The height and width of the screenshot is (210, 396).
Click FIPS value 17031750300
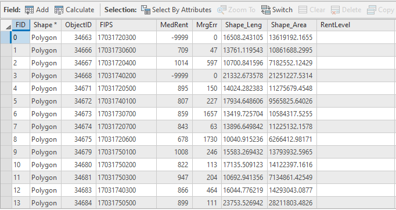(x=117, y=178)
